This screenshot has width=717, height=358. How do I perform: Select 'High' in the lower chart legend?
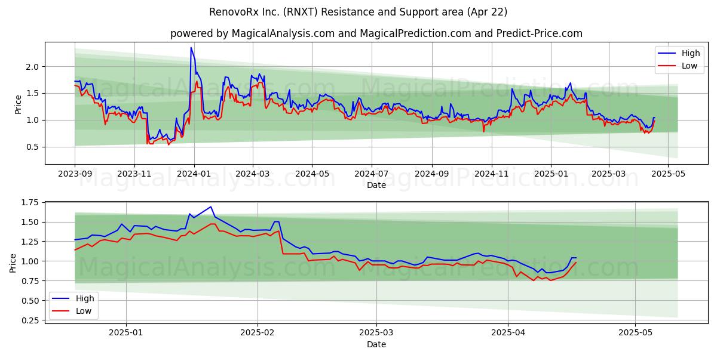85,298
